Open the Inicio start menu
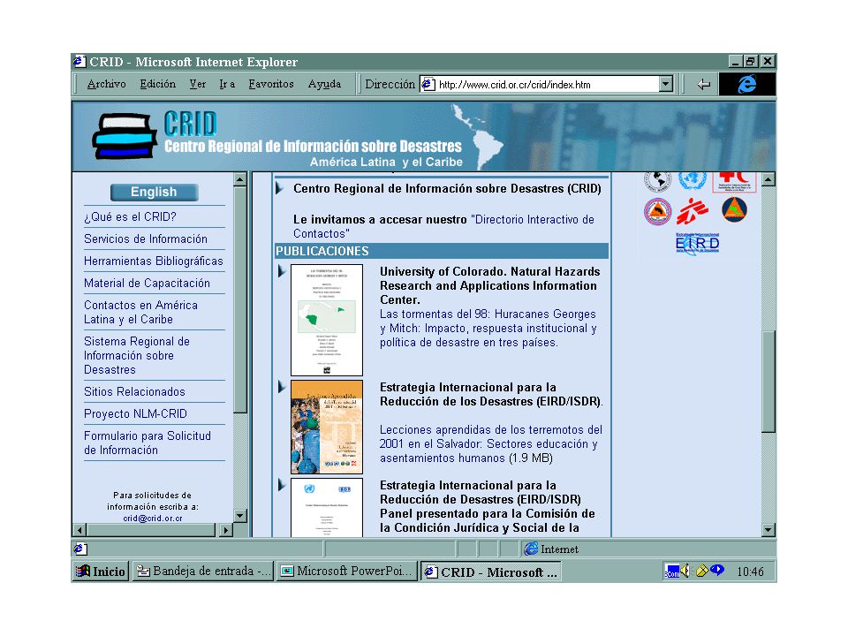 pyautogui.click(x=101, y=572)
